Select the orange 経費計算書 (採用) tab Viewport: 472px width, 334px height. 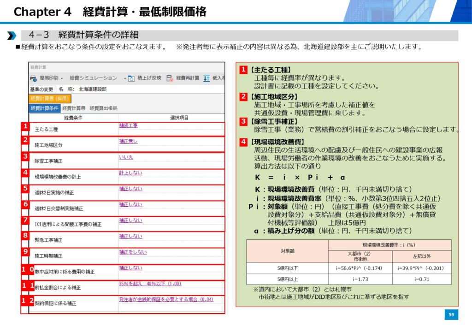point(49,98)
